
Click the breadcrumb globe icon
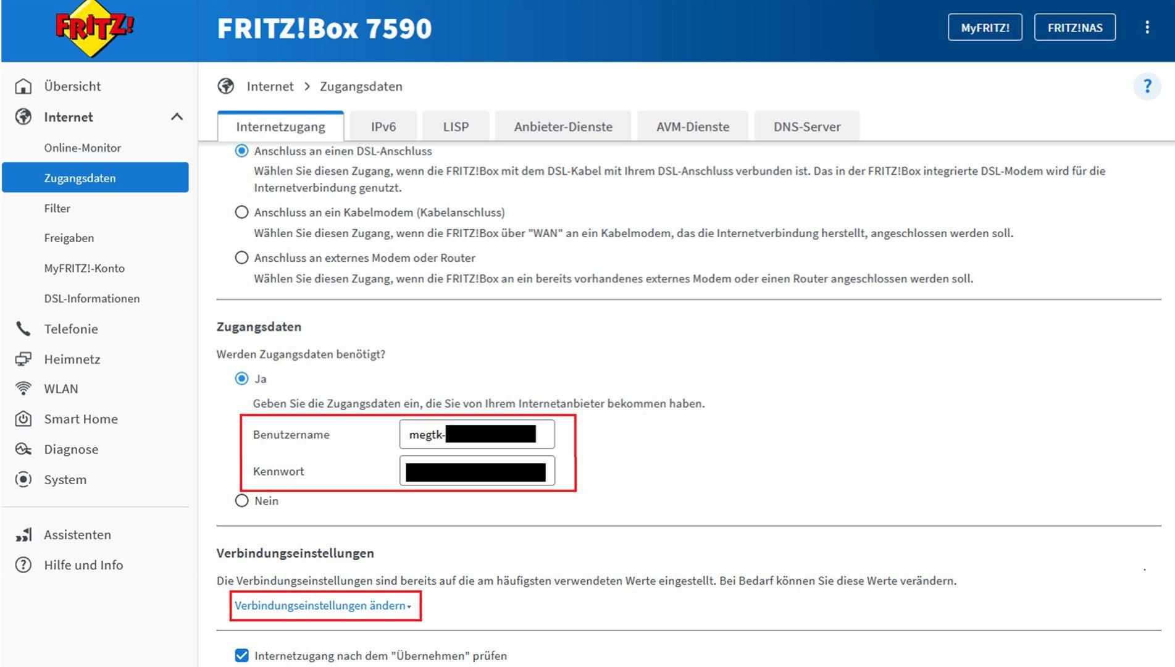[226, 86]
